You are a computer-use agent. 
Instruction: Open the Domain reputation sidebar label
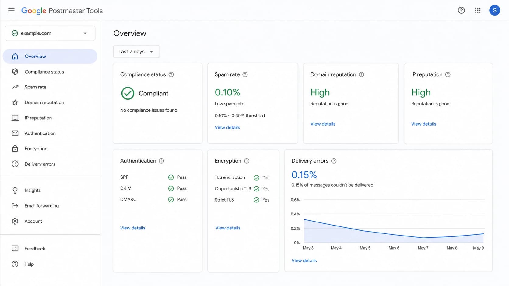44,102
